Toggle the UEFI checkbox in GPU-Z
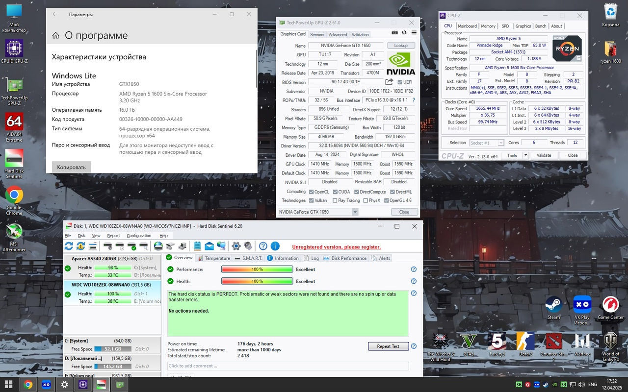The height and width of the screenshot is (392, 628). click(x=400, y=82)
